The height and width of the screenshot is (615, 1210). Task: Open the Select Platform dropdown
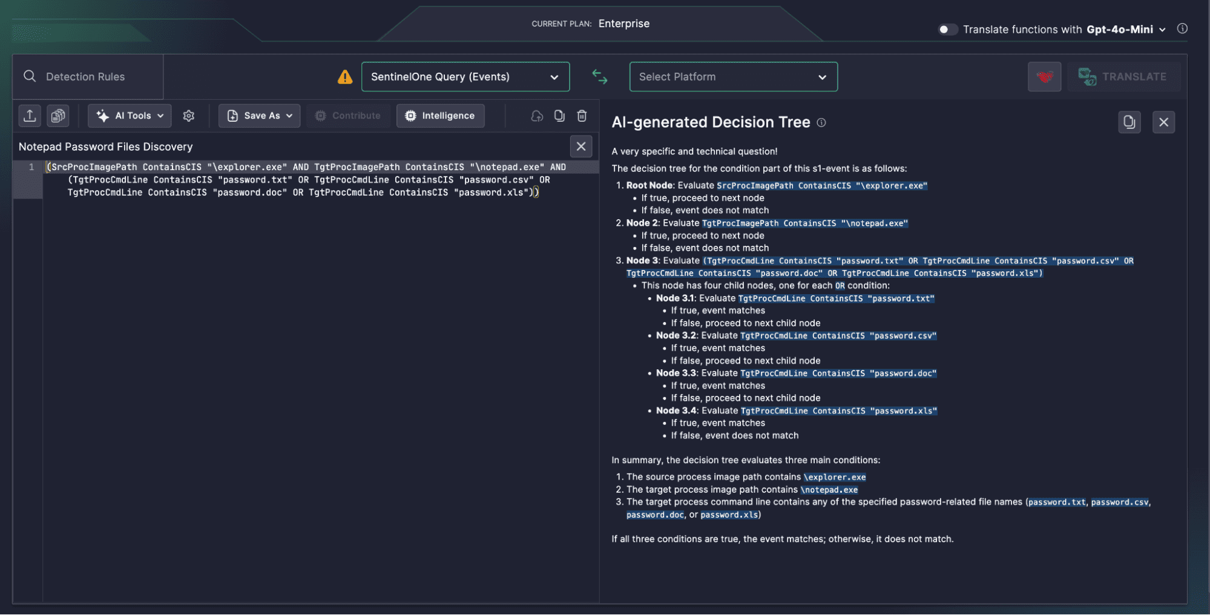point(733,77)
